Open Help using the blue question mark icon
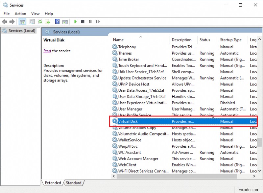This screenshot has width=263, height=193. (57, 22)
